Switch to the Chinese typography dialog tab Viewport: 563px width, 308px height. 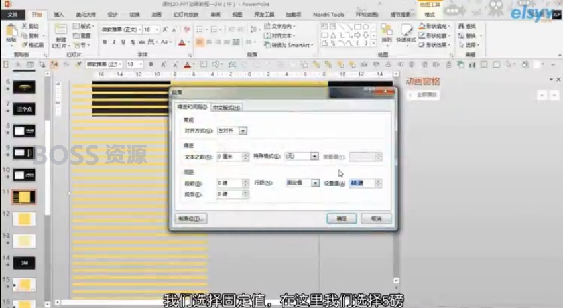coord(226,108)
